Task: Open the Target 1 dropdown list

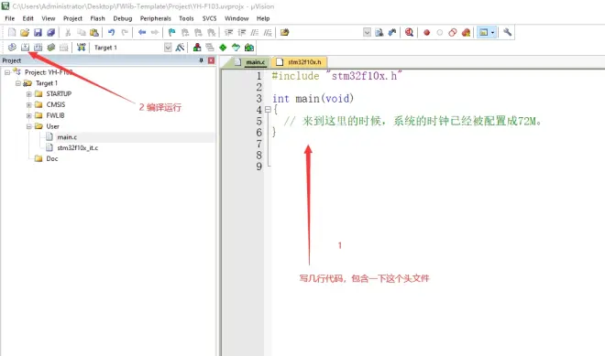Action: pos(168,48)
